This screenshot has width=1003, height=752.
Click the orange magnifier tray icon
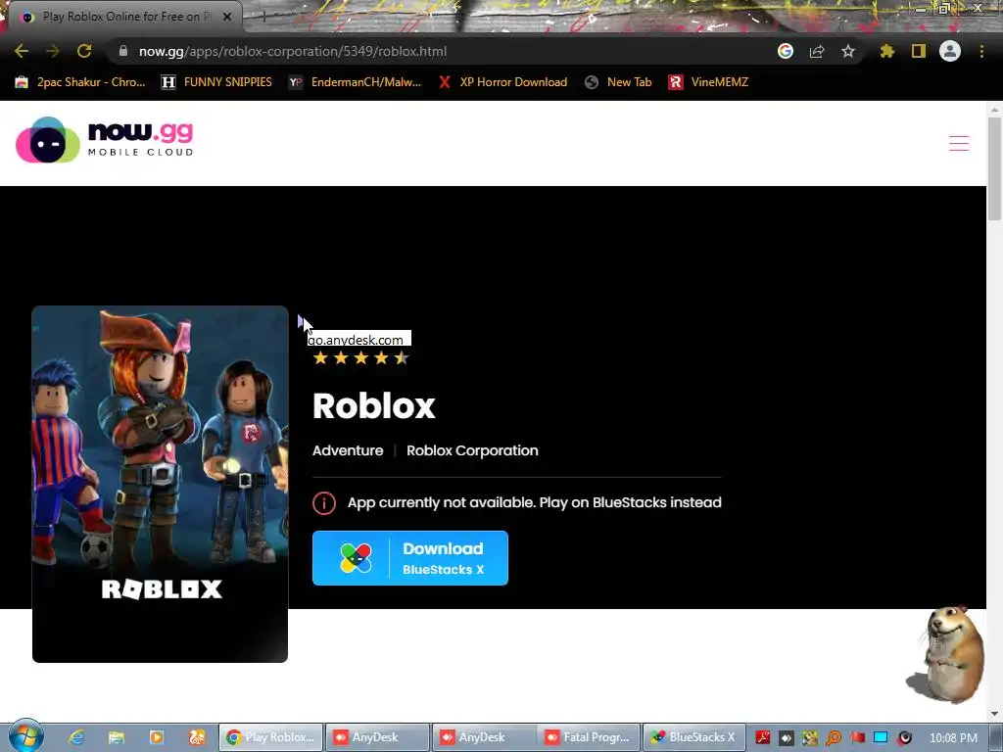coord(834,738)
